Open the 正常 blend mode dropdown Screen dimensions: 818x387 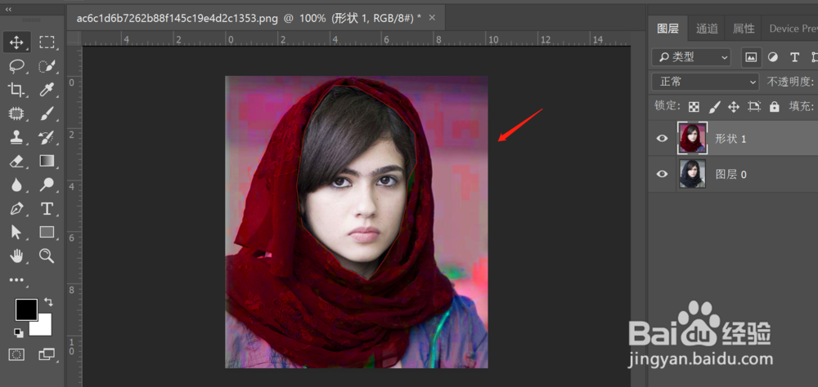[x=705, y=82]
